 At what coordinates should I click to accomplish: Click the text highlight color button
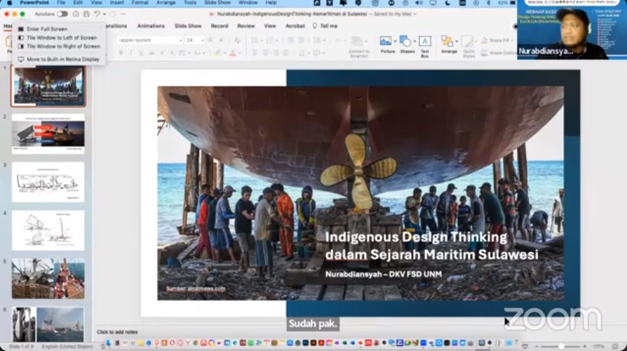coord(217,53)
